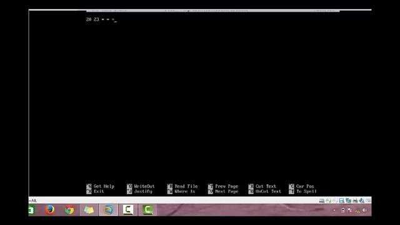Click the 'WriteOut' nano shortcut label
400x225 pixels.
pyautogui.click(x=144, y=186)
